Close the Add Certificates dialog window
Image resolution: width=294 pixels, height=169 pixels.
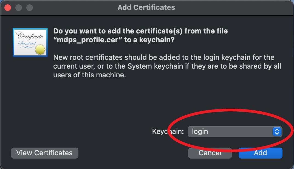tap(8, 8)
